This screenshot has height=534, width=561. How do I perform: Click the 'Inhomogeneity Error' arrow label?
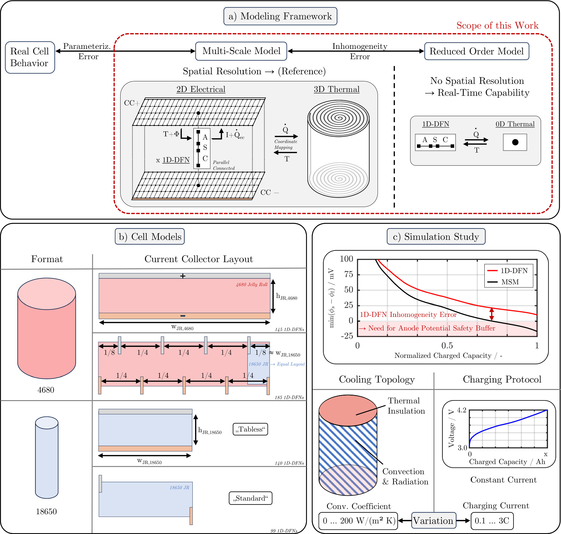point(360,51)
